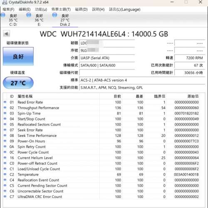Go to previous disk with back arrow
208x208 pixels.
6,34
